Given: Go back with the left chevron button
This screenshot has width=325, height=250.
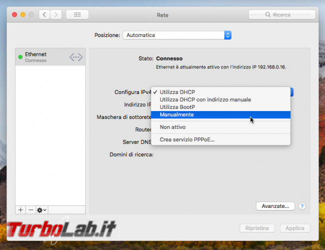Looking at the screenshot, I should 44,14.
